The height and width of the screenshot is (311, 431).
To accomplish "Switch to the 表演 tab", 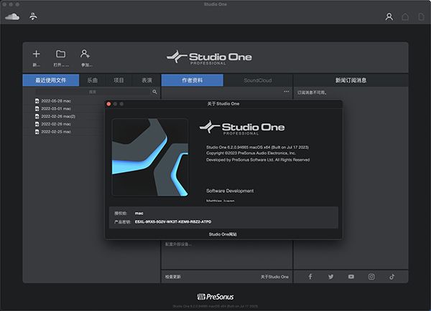I will coord(147,80).
